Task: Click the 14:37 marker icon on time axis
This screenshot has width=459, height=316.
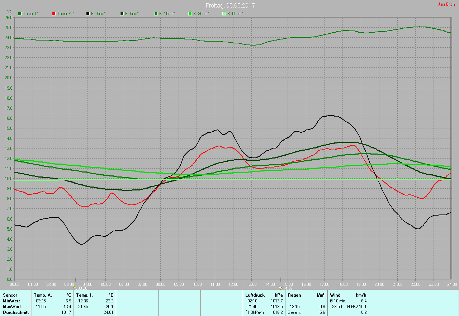Action: point(280,288)
